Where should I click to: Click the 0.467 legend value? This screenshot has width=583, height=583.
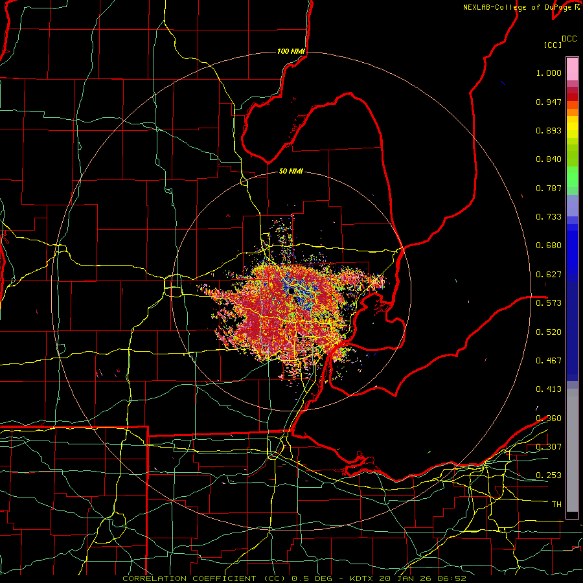(549, 361)
